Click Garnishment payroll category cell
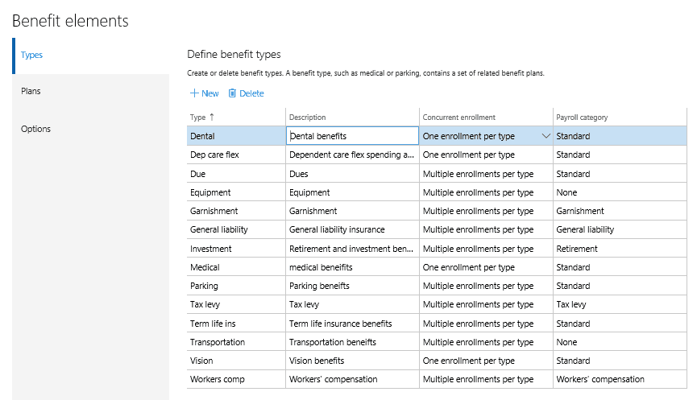 coord(620,211)
